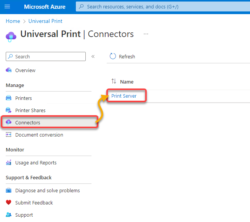Go to Home breadcrumb link

(13, 21)
